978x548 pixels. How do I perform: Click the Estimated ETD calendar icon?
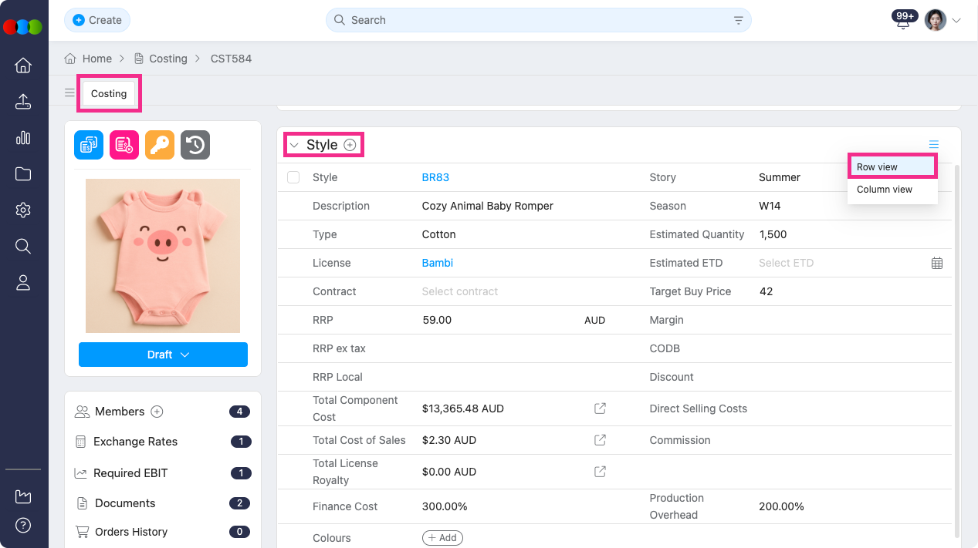click(x=936, y=263)
